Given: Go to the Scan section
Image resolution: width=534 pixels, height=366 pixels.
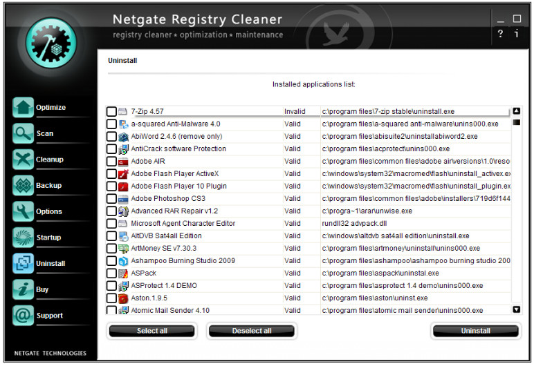Looking at the screenshot, I should (45, 133).
